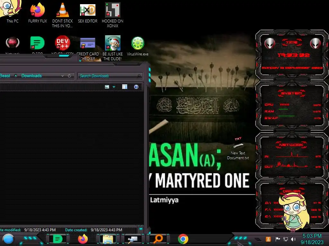This screenshot has height=246, width=329.
Task: Open the Action Center flag tray icon
Action: (278, 239)
